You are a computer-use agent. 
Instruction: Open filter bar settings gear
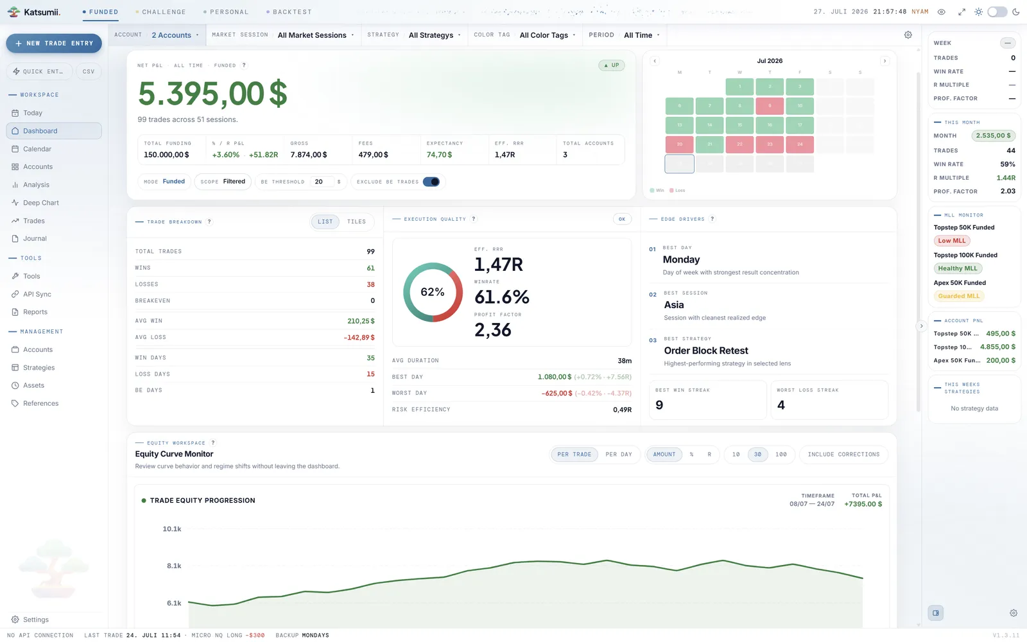click(x=908, y=35)
